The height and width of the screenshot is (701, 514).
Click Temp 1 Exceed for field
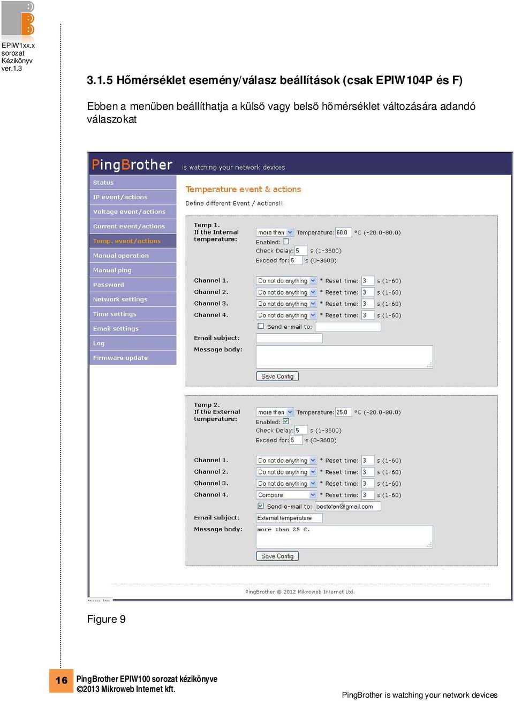point(296,260)
